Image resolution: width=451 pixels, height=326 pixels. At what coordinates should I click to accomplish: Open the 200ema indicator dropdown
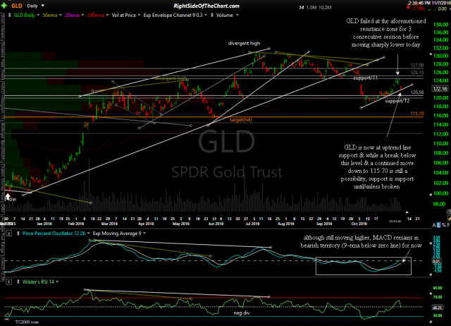coord(107,15)
